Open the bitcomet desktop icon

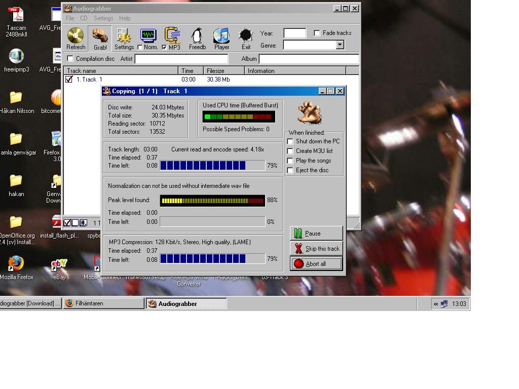click(56, 98)
